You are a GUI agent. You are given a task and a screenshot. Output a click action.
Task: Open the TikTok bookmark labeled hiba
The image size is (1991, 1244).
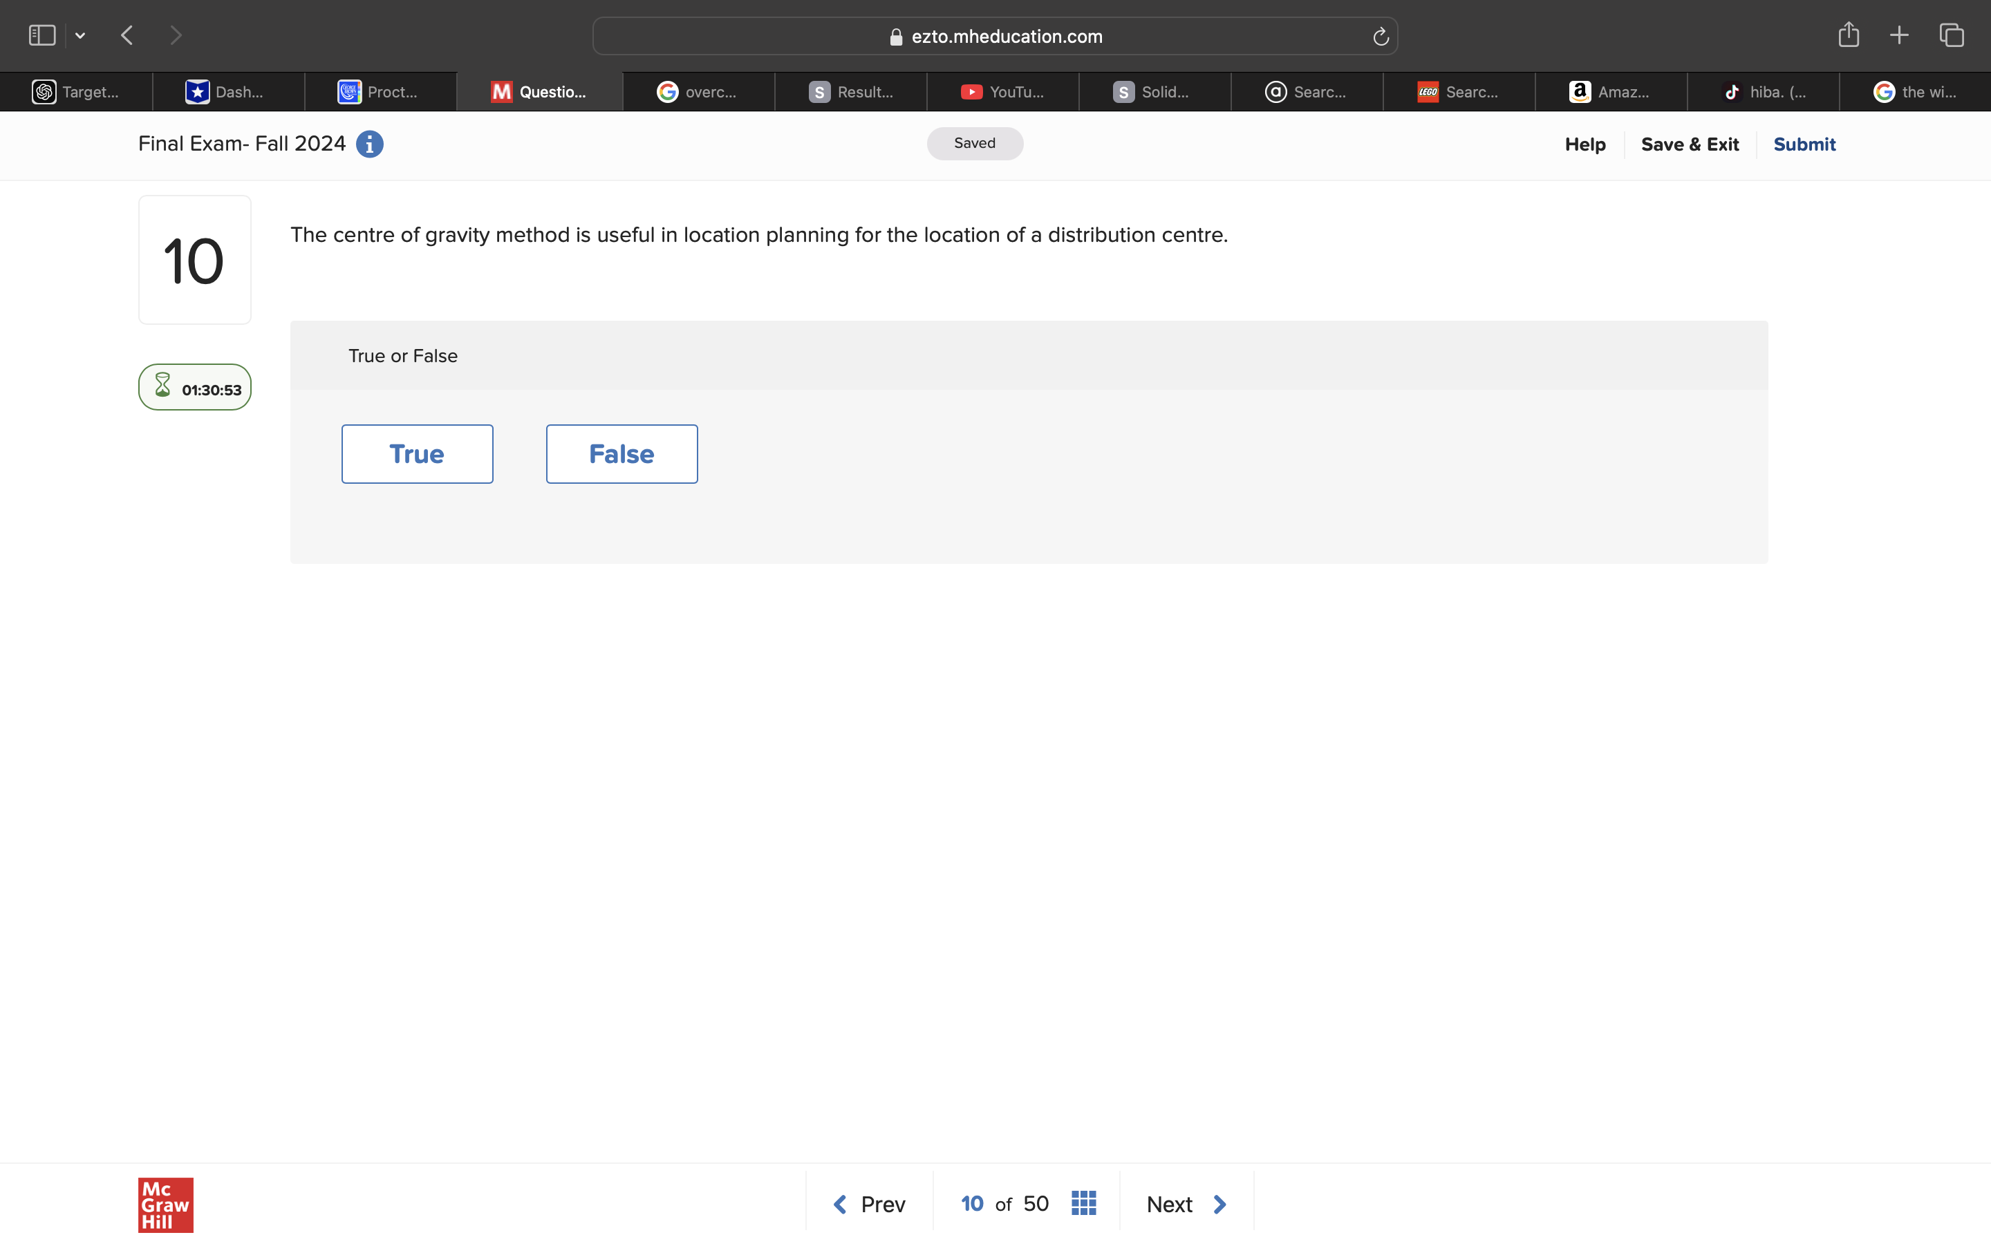click(x=1765, y=91)
